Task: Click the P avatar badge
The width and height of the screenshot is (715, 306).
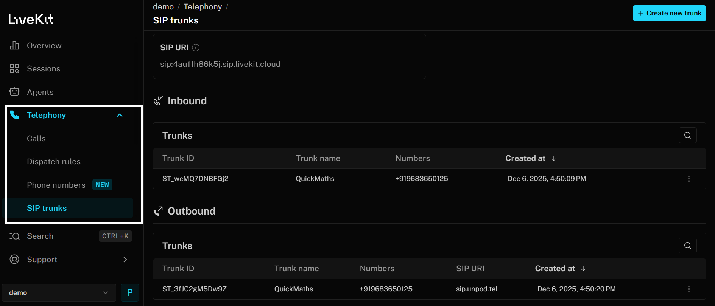Action: pos(130,292)
